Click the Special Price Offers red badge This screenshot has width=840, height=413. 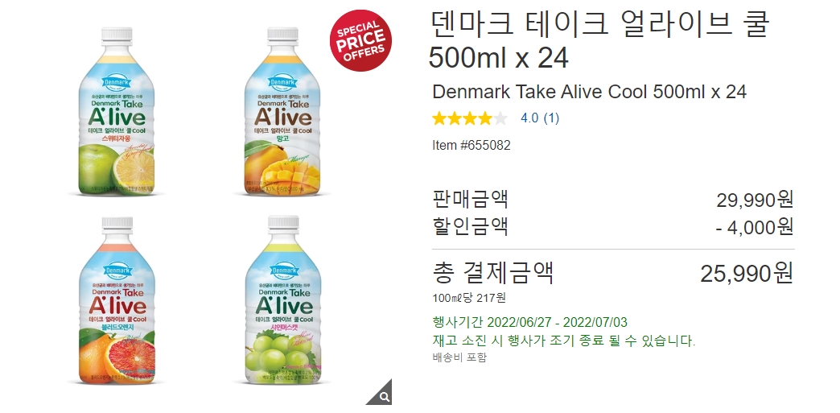point(360,40)
